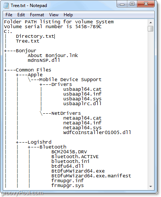Open the Help menu
Viewport: 161px width, 197px height.
click(68, 15)
